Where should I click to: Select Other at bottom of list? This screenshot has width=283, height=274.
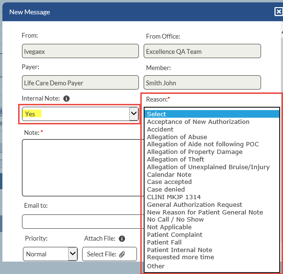(x=212, y=266)
